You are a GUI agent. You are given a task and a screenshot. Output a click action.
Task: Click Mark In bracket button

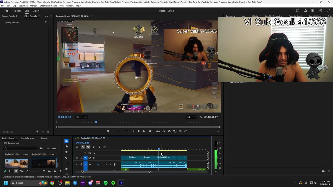pyautogui.click(x=114, y=131)
